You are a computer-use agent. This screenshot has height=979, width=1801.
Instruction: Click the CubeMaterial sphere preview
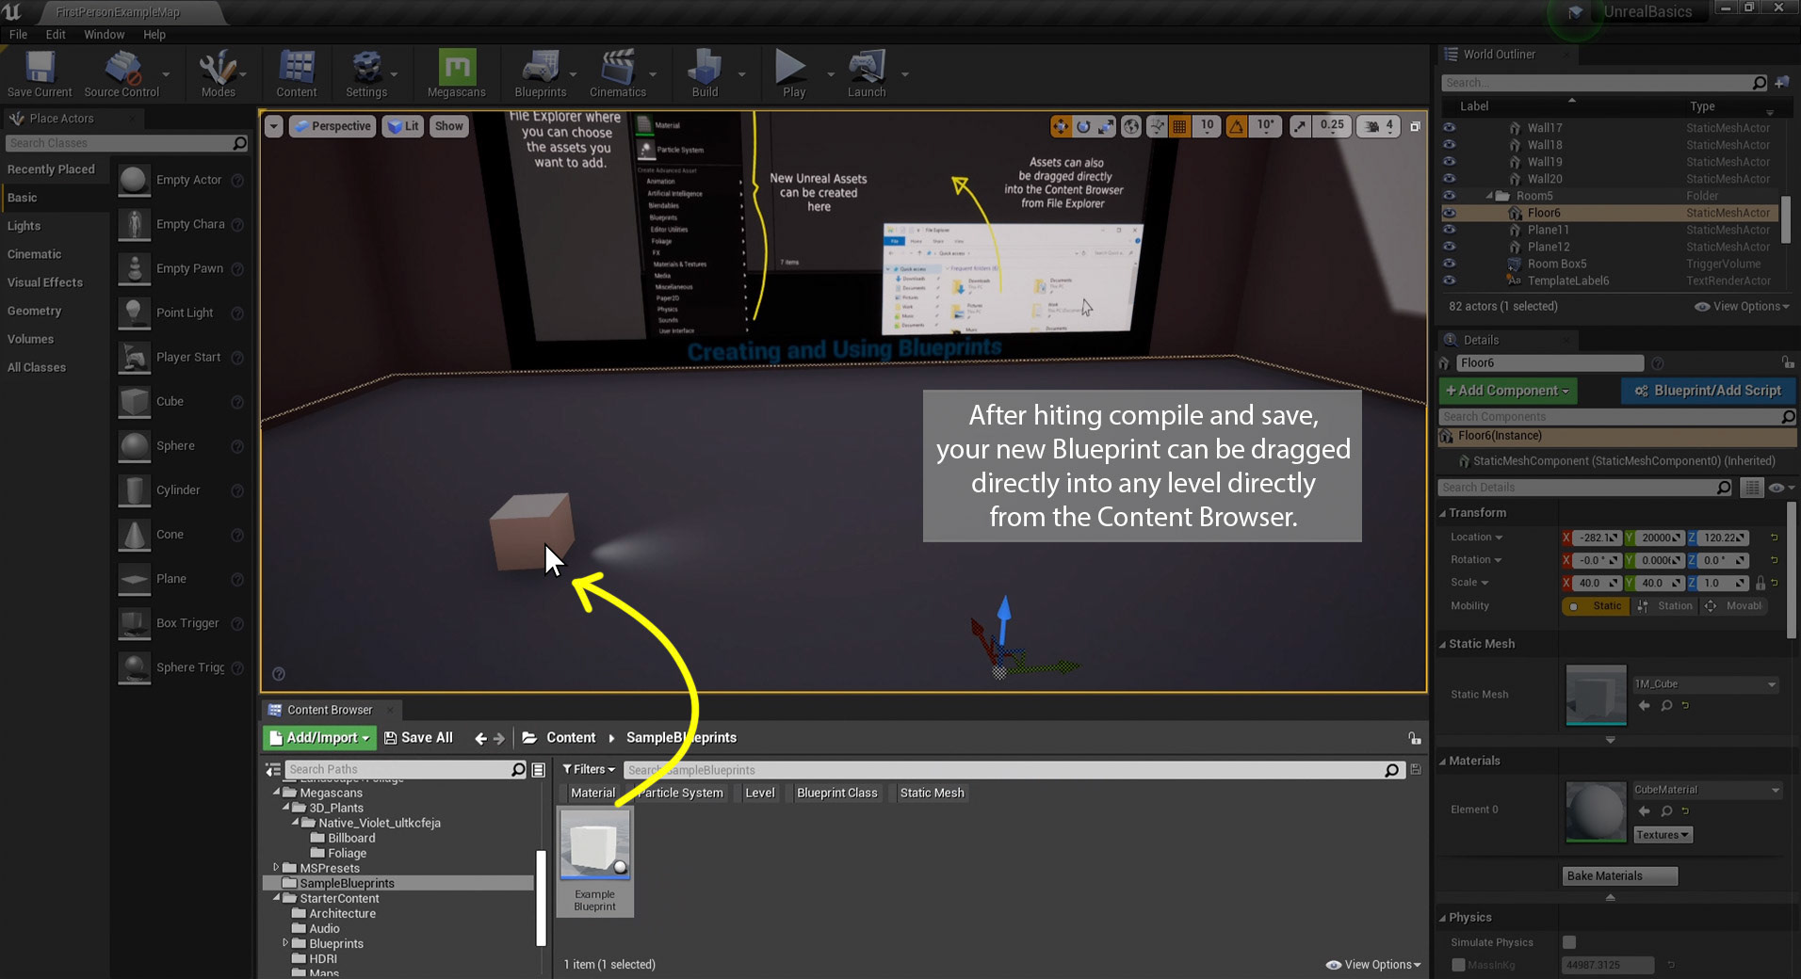pyautogui.click(x=1596, y=811)
